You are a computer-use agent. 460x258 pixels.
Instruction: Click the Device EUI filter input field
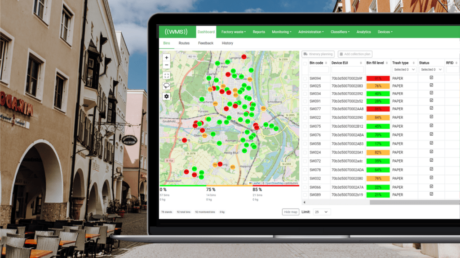347,70
